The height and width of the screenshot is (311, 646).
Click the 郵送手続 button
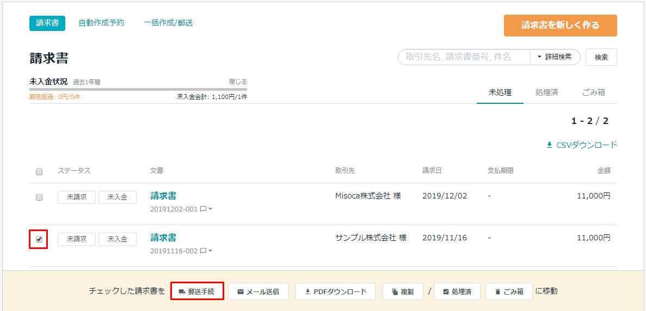coord(197,291)
